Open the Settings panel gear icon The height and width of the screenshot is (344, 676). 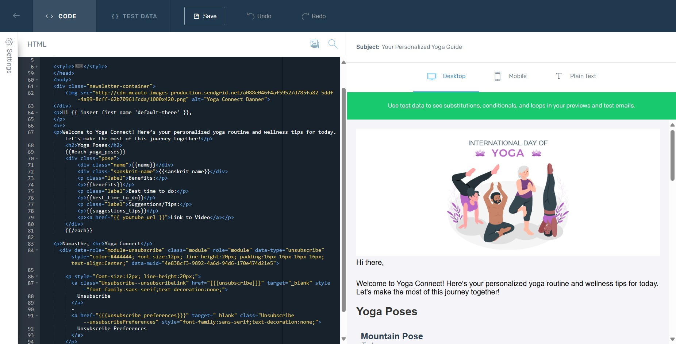9,42
